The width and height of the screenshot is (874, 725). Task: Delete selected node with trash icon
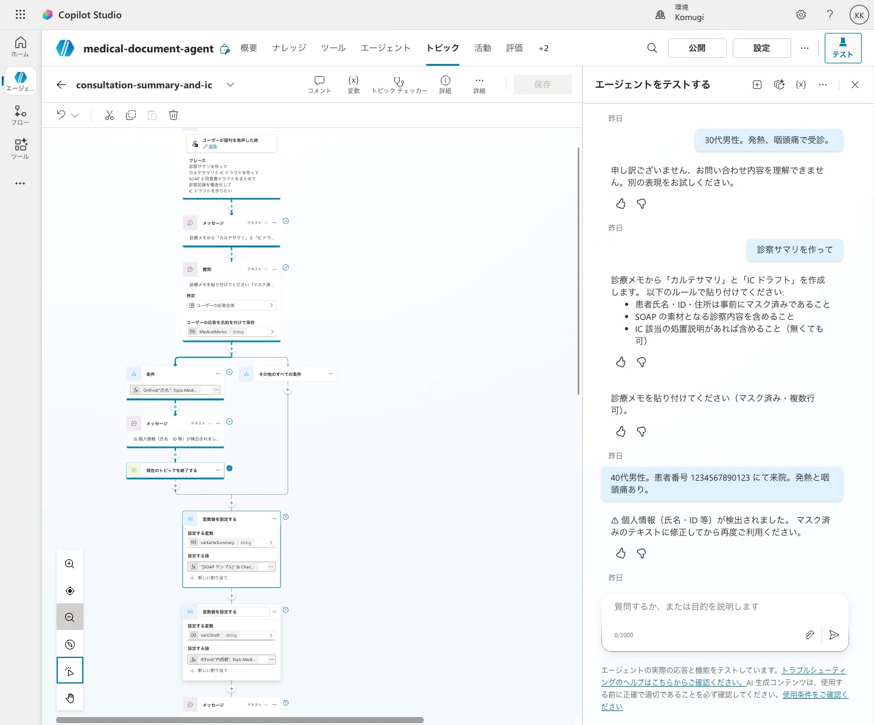[173, 115]
